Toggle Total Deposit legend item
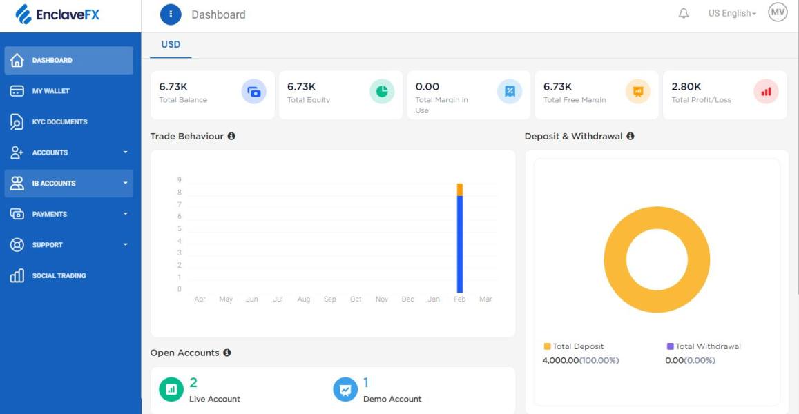Image resolution: width=799 pixels, height=414 pixels. [x=573, y=346]
